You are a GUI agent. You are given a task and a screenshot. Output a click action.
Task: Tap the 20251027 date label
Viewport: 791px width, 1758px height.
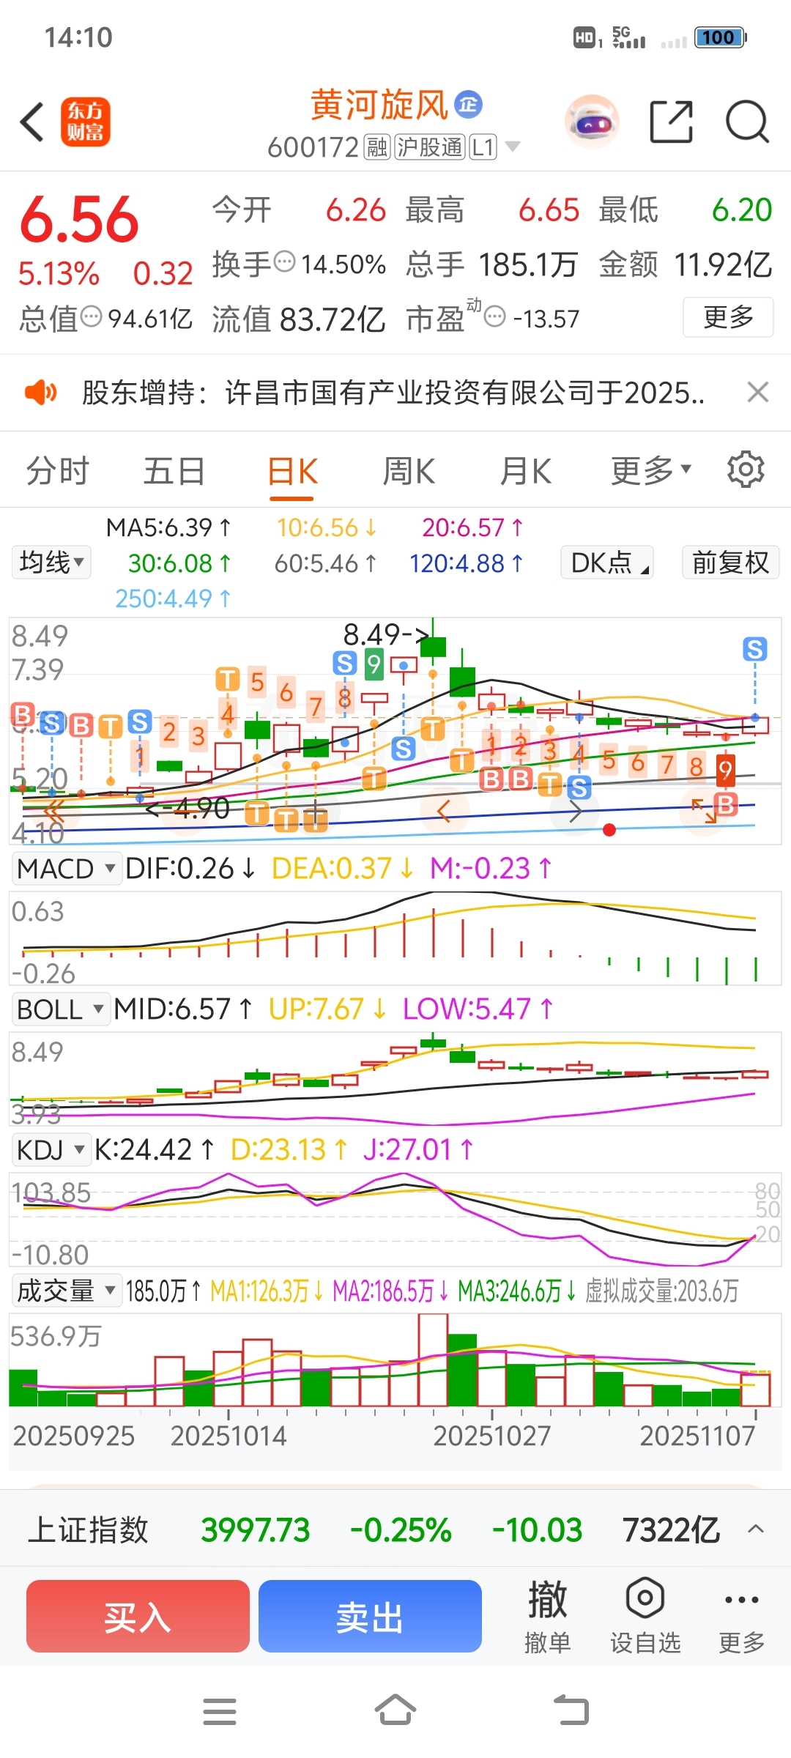491,1436
